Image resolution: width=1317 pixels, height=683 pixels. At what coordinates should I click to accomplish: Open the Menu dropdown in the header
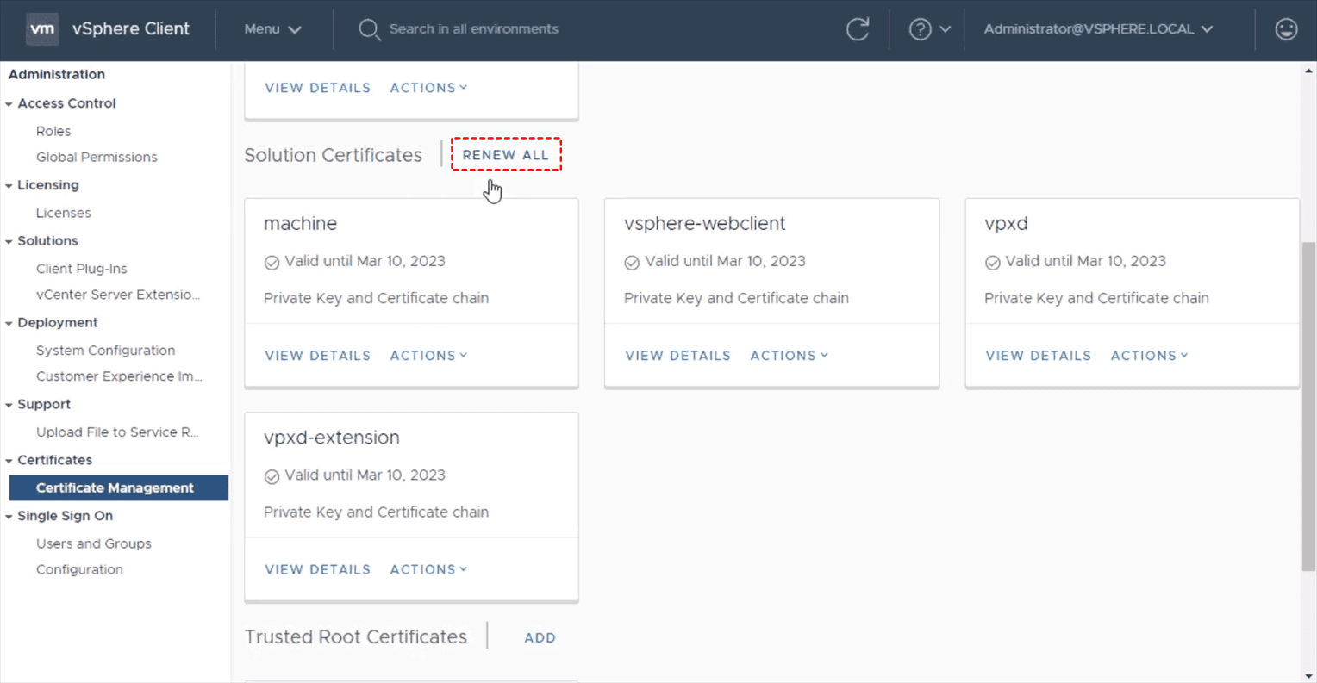tap(272, 29)
